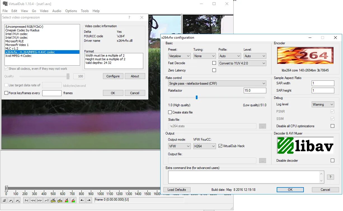Go to next keyframe using the key icon
Viewport: 343px width, 211px height.
(x=60, y=200)
